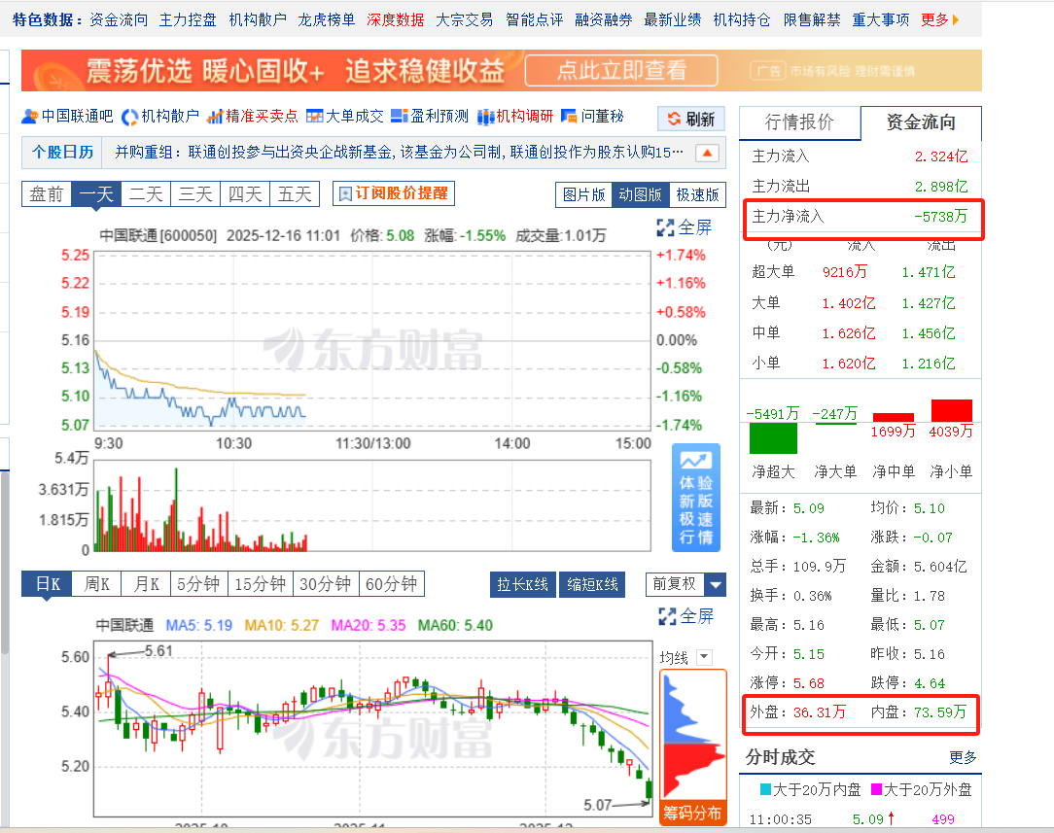
Task: Click 更多 next to 分时成交
Action: click(963, 758)
